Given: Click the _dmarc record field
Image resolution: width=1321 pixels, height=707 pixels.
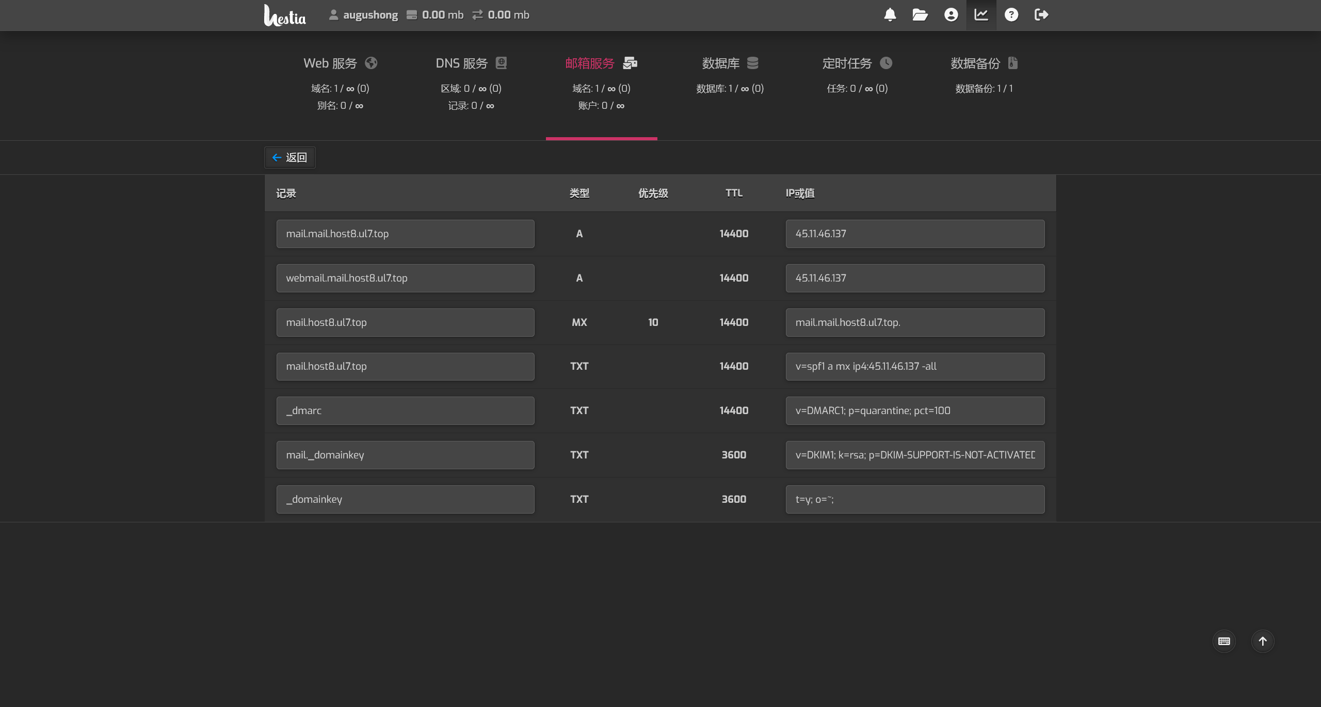Looking at the screenshot, I should click(405, 410).
